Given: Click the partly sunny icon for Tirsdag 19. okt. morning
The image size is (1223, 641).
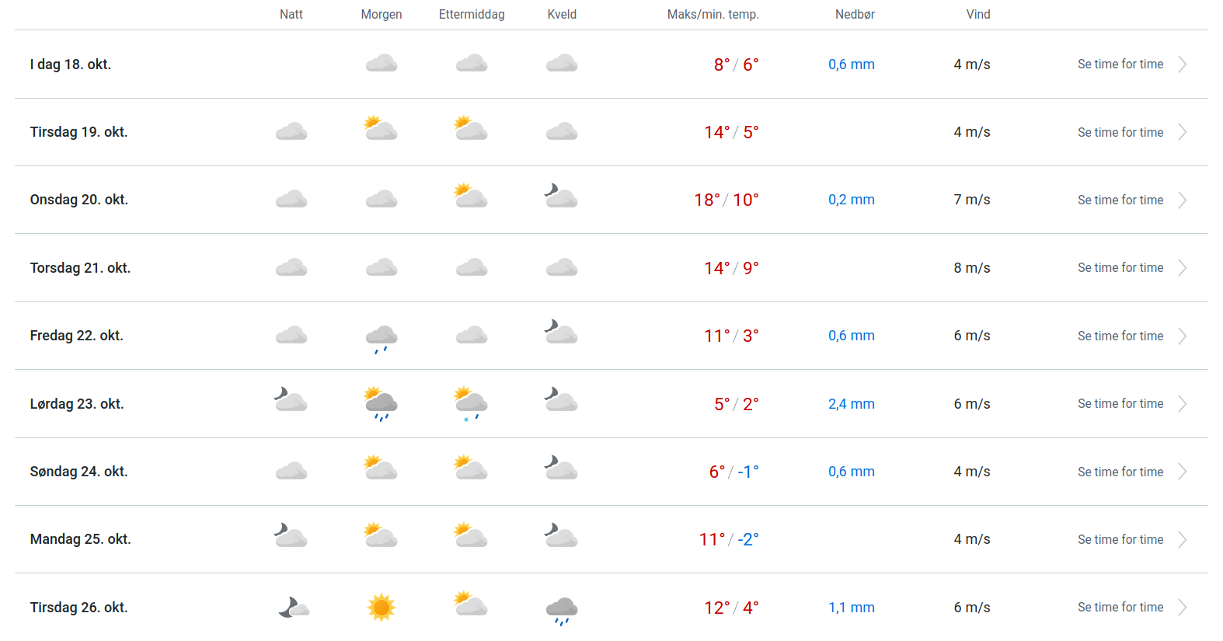Looking at the screenshot, I should (x=381, y=129).
